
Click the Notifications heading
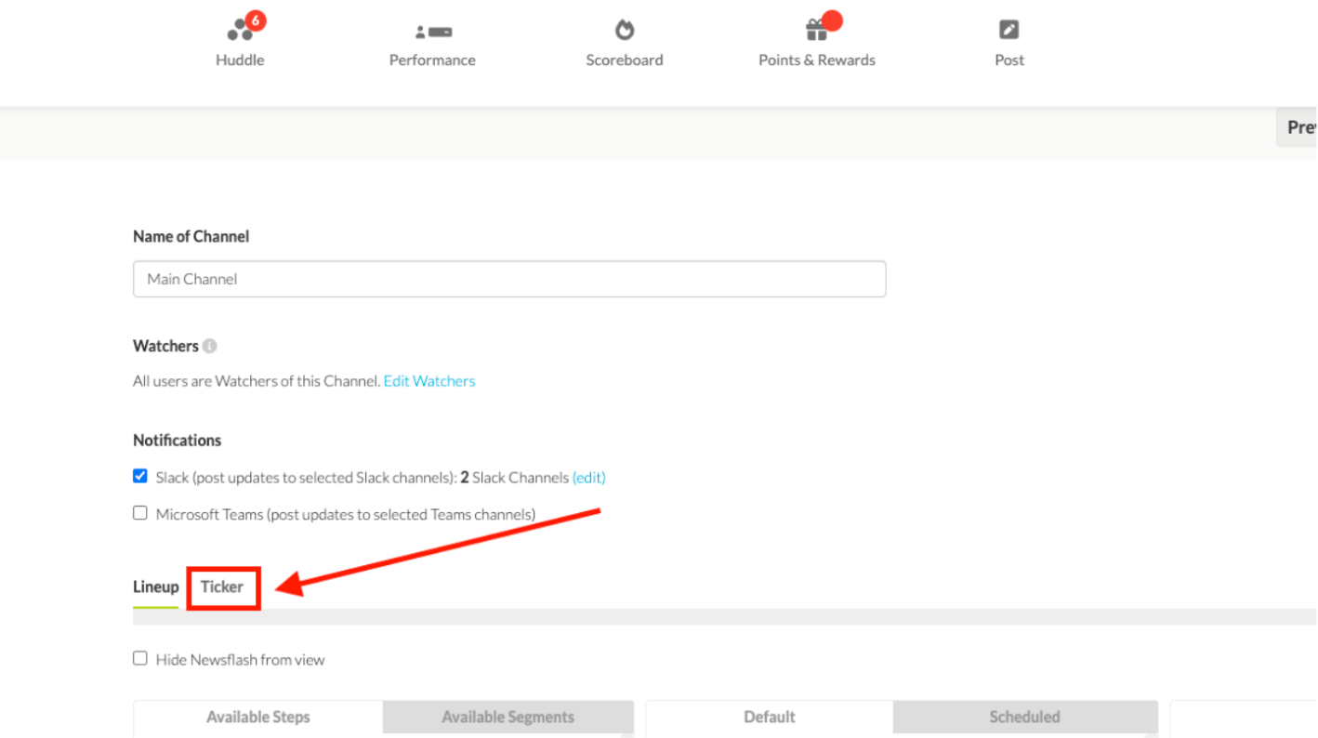point(178,440)
